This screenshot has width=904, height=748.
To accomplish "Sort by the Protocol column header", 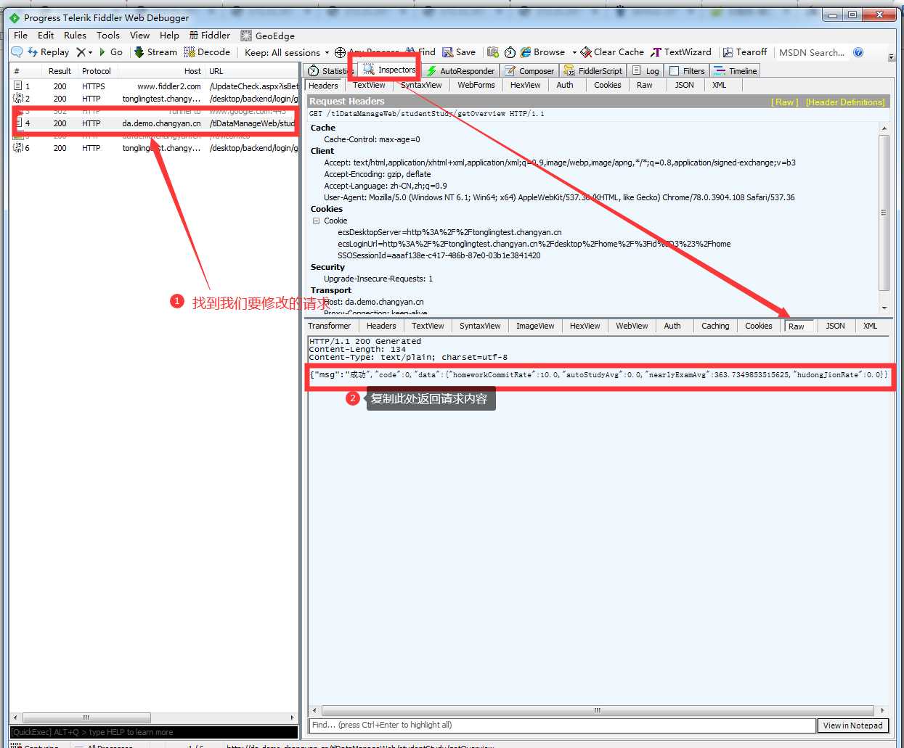I will pos(97,71).
